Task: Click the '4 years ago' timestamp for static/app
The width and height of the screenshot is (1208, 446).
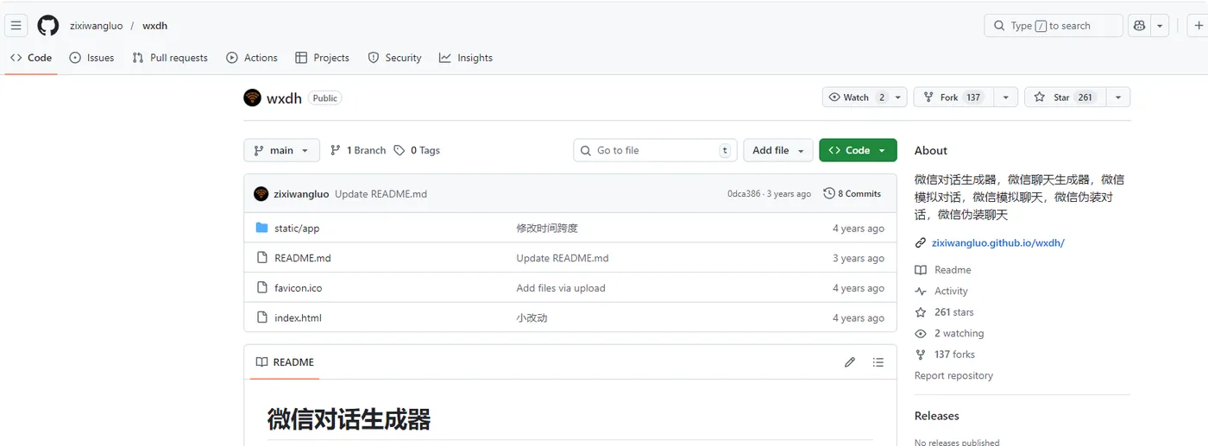Action: (858, 229)
